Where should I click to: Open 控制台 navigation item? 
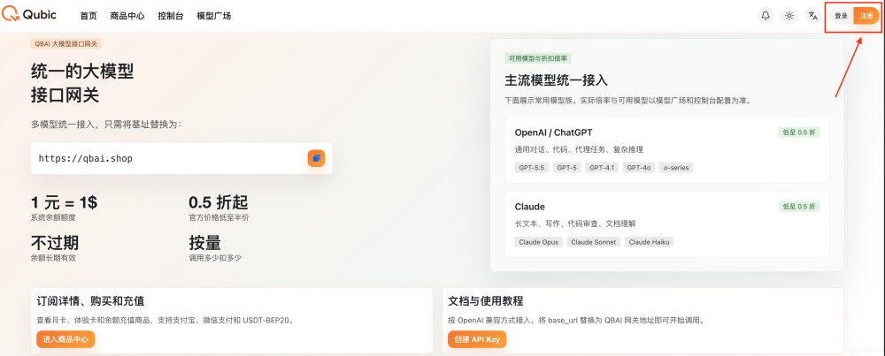tap(171, 16)
